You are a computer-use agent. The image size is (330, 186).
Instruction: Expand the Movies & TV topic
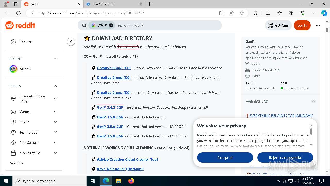pos(55,153)
